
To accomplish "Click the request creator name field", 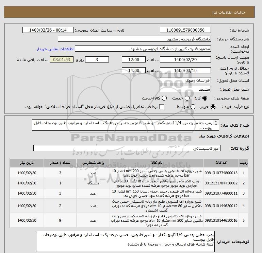I will click(143, 49).
